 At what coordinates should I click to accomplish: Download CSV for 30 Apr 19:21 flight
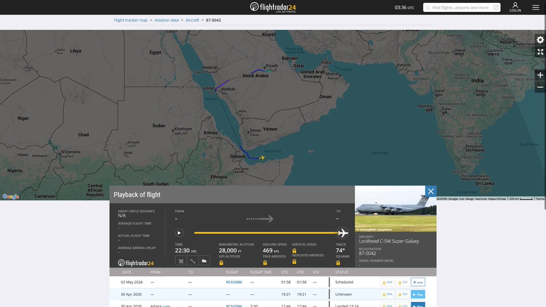(x=402, y=294)
